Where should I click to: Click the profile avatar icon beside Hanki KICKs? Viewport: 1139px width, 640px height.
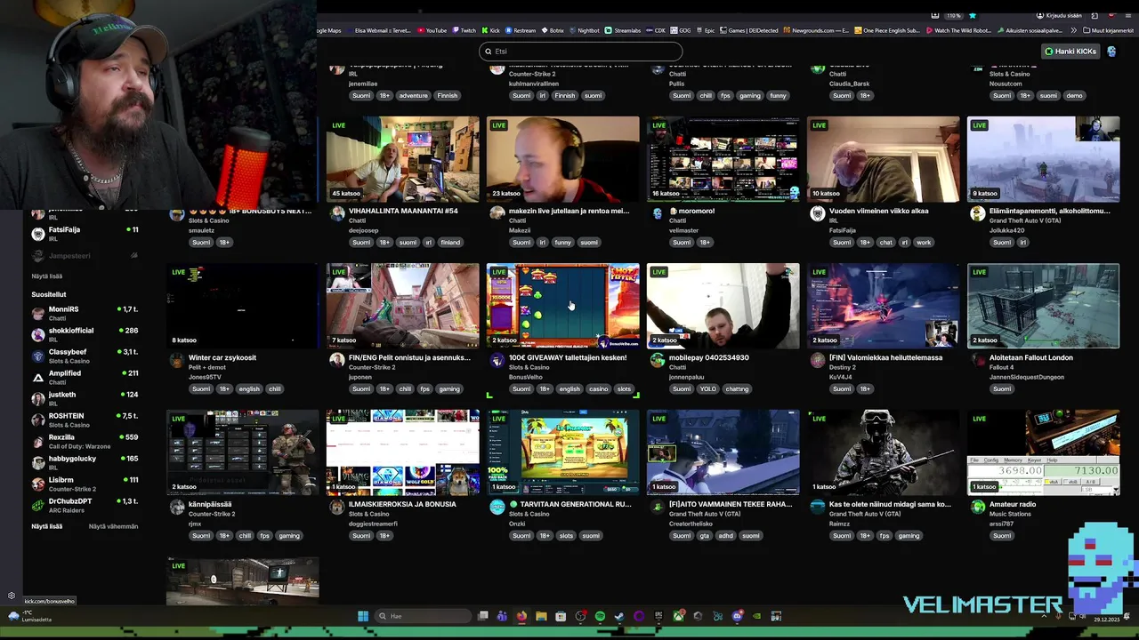tap(1111, 52)
